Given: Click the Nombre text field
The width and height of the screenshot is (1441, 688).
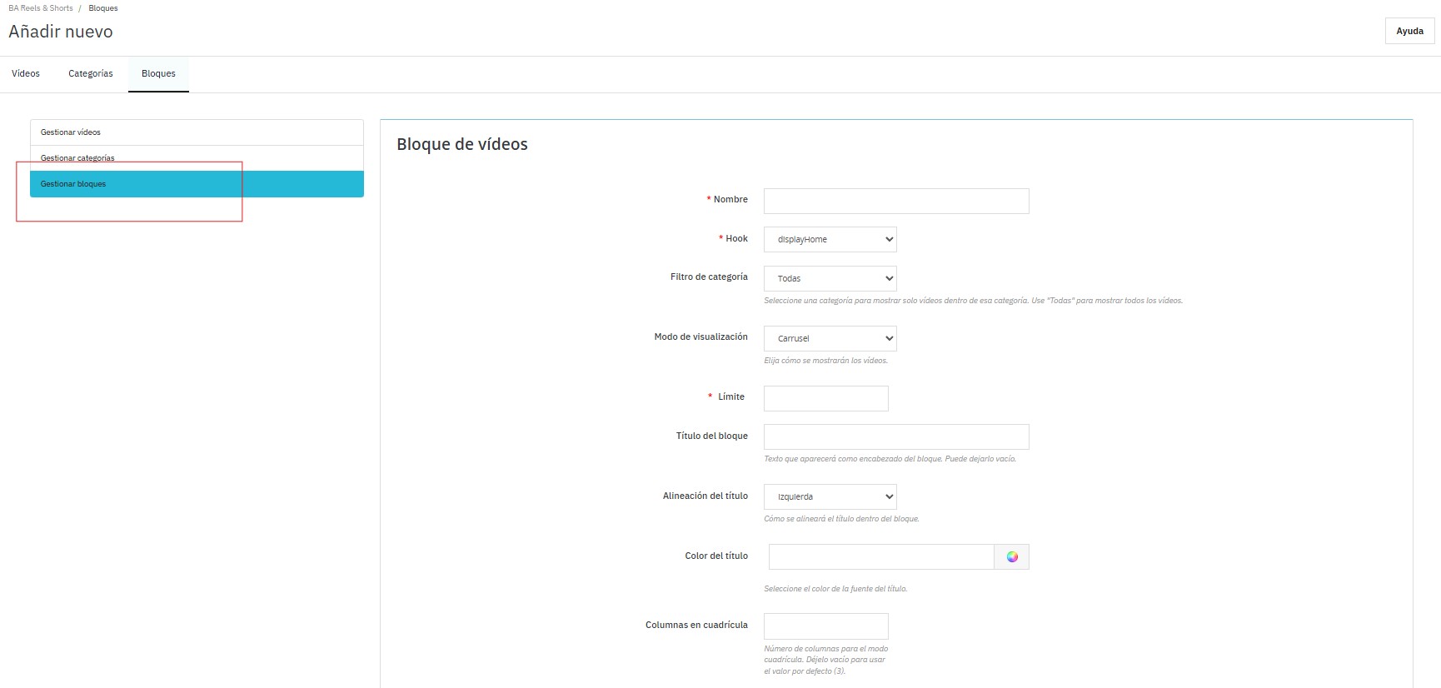Looking at the screenshot, I should point(895,201).
